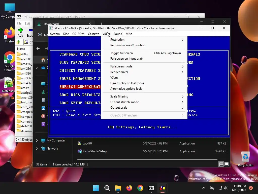This screenshot has height=194, width=258.
Task: Expand the Resolution submenu
Action: coord(144,40)
